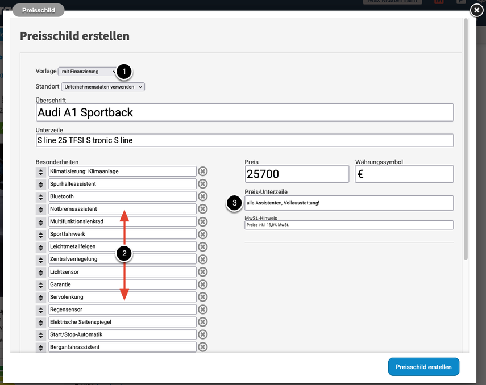The image size is (486, 385).
Task: Delete the Bluetooth entry with X icon
Action: [x=202, y=196]
